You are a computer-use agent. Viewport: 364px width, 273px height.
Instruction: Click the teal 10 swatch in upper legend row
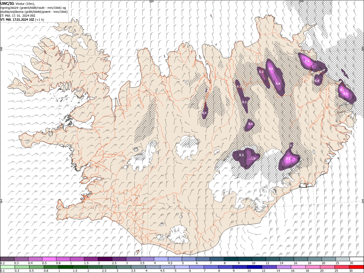[258, 259]
